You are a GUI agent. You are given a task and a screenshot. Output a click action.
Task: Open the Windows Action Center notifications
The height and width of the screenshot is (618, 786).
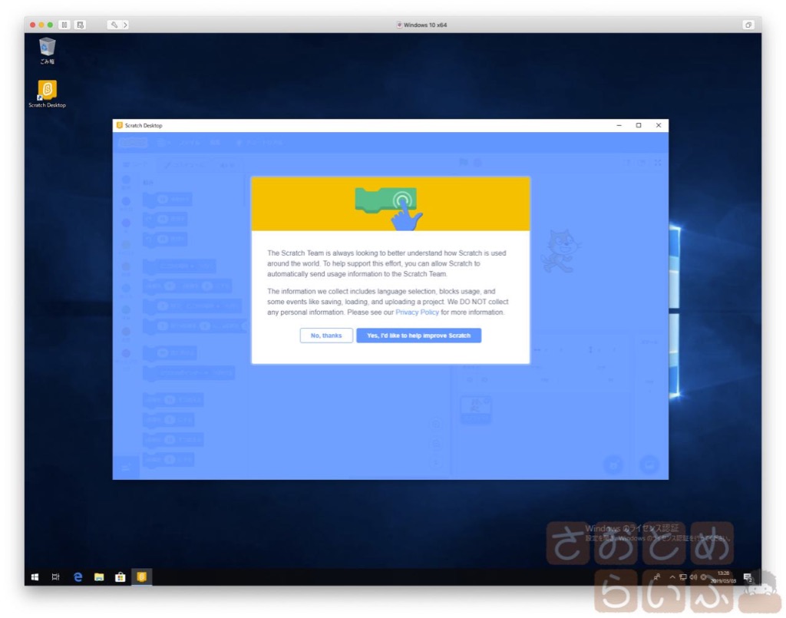tap(748, 577)
